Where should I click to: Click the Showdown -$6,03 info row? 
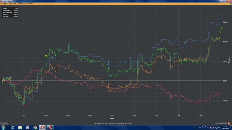tap(10, 11)
